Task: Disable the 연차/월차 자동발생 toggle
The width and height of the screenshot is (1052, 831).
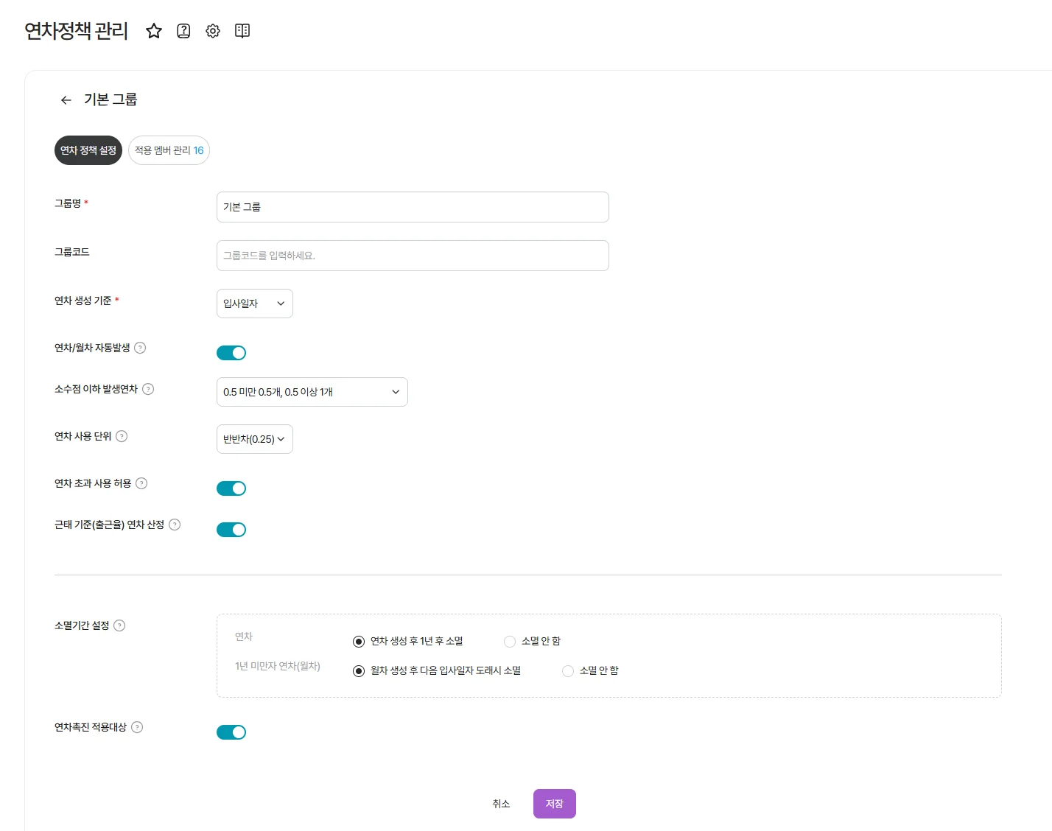Action: tap(231, 352)
